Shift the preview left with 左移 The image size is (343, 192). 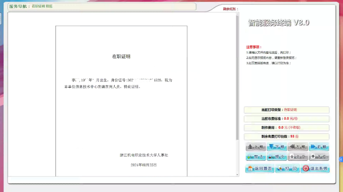click(x=298, y=147)
